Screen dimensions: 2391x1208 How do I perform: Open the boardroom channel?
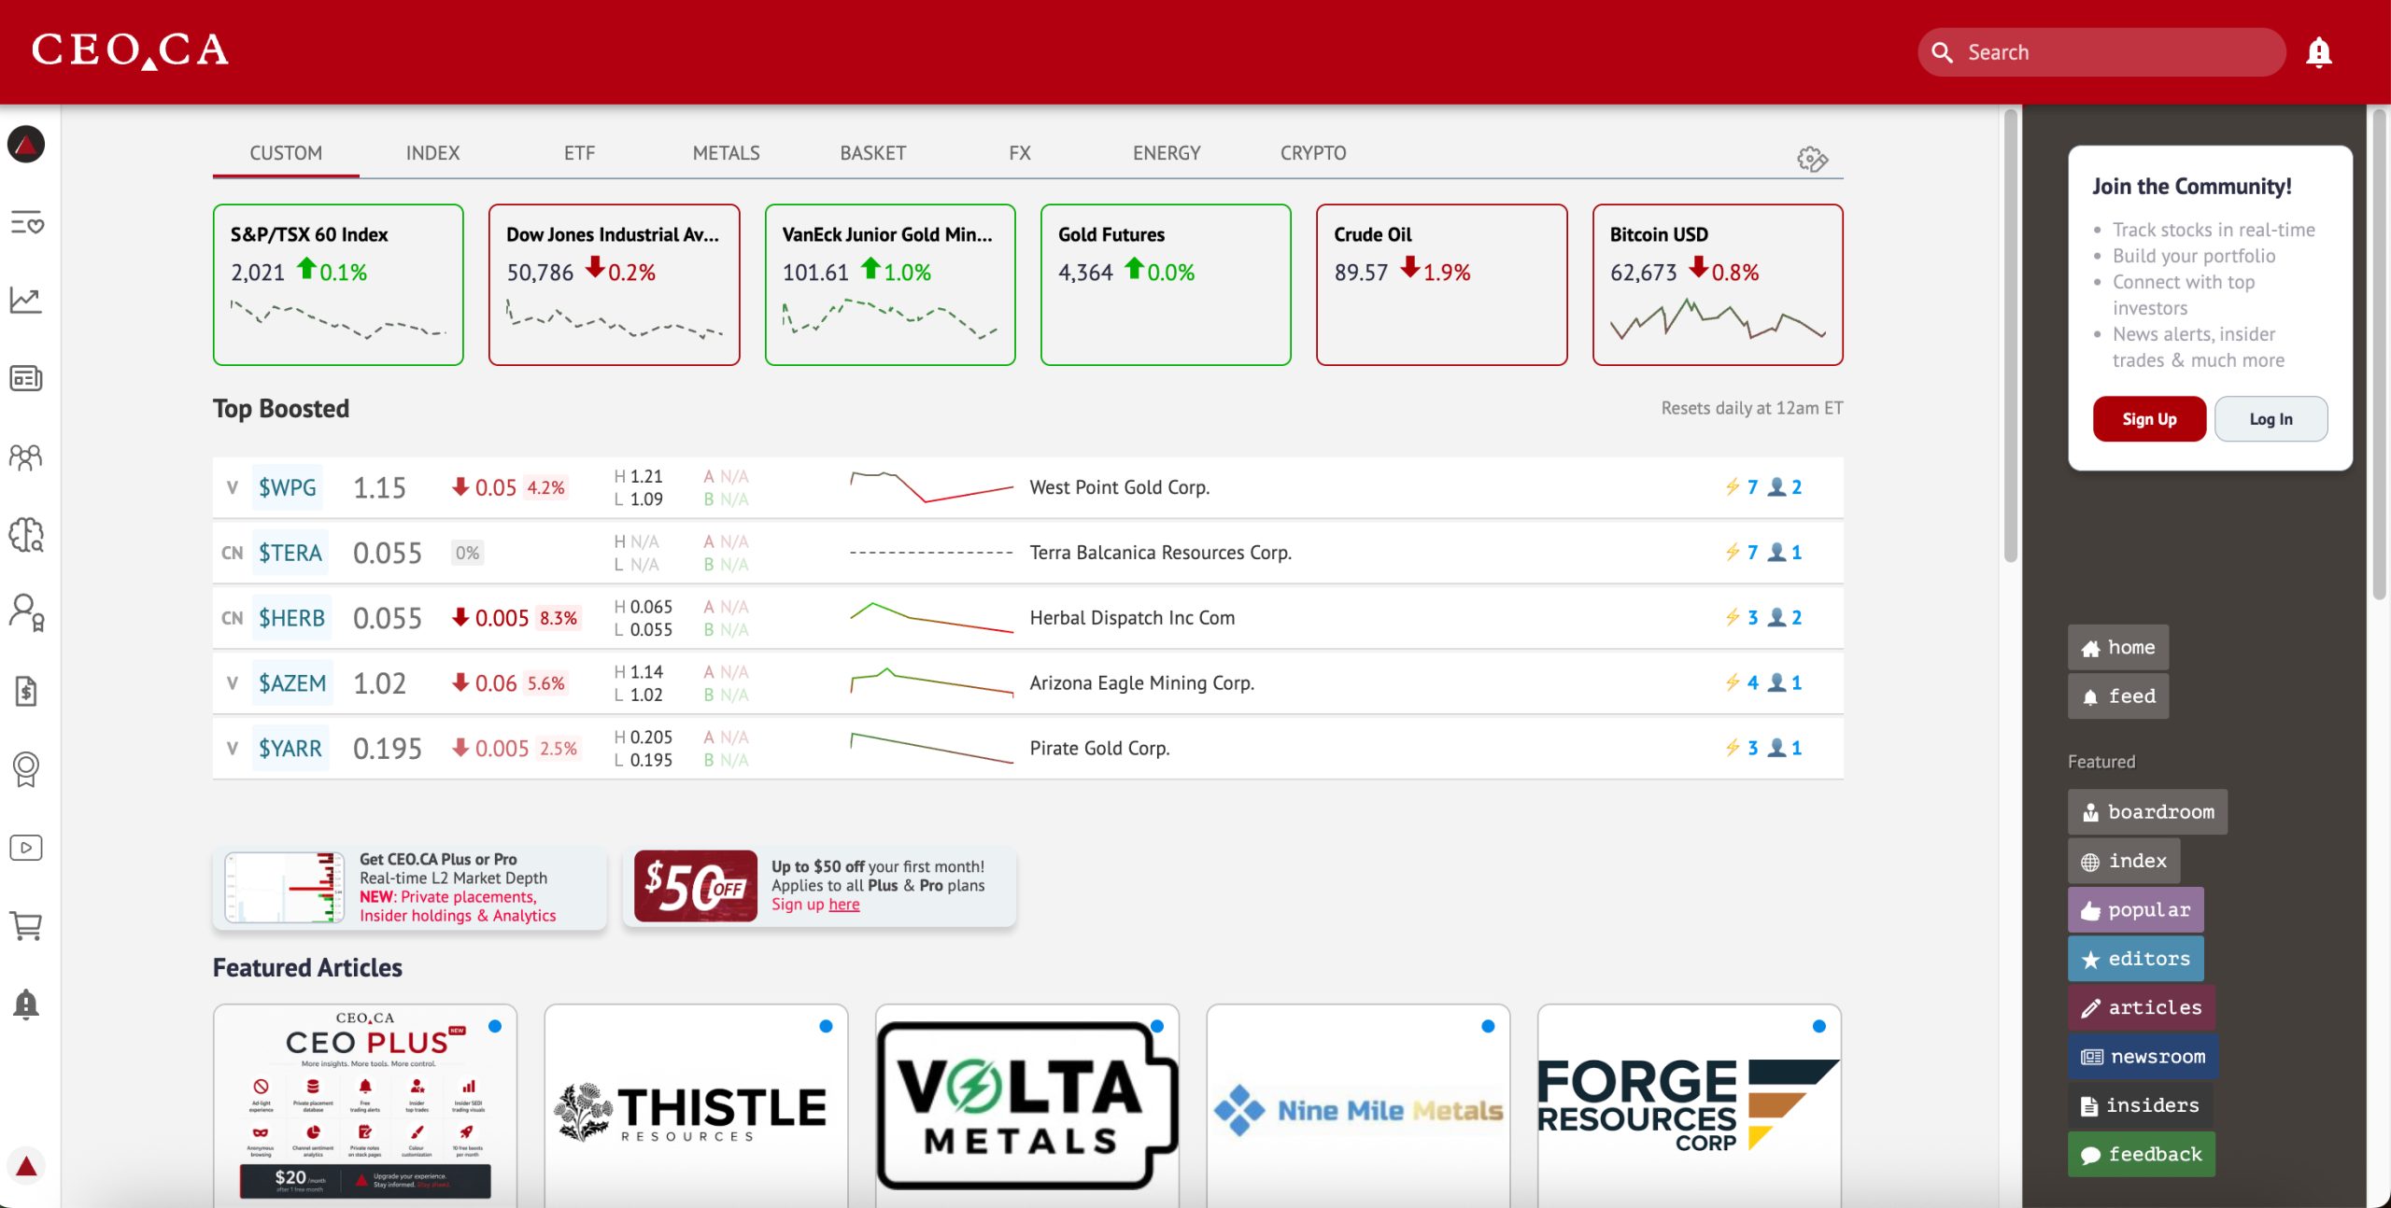click(x=2147, y=812)
